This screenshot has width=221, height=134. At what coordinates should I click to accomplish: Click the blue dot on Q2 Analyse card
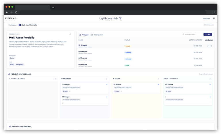[107, 97]
